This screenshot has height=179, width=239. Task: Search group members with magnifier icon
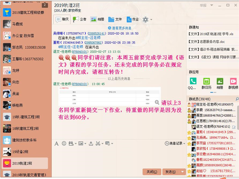point(237,99)
